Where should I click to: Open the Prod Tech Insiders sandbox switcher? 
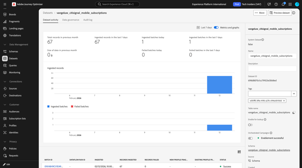(x=247, y=4)
